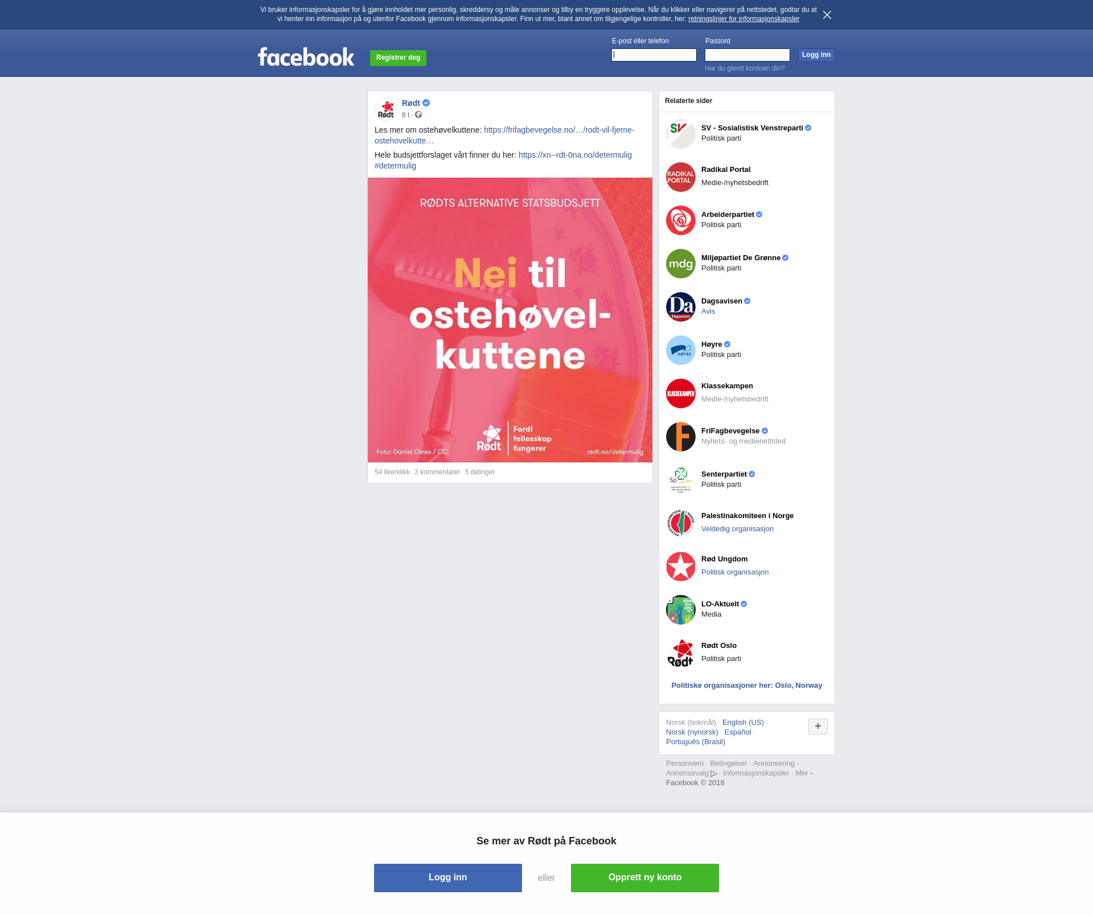This screenshot has height=915, width=1093.
Task: Open the ostehøvelkuttene post image
Action: click(x=510, y=320)
